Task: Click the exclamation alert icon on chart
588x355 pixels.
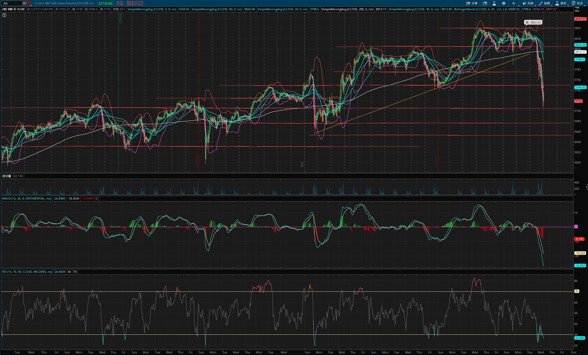Action: 4,15
